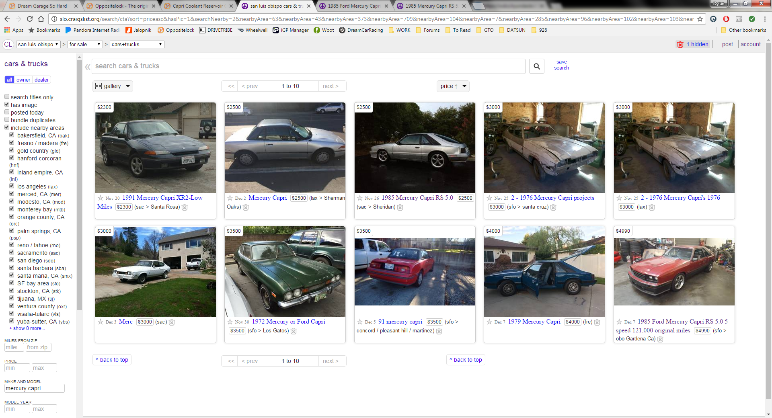
Task: Hide the 1979 Mercury Capri fre listing
Action: click(x=597, y=322)
